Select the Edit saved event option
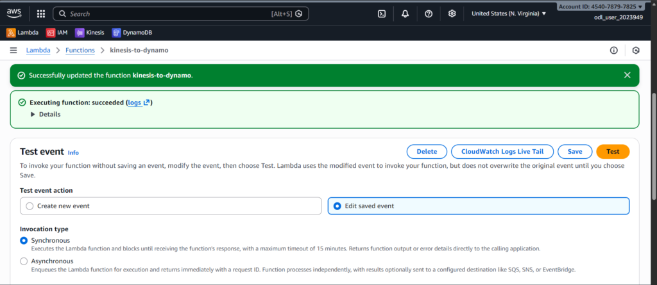The height and width of the screenshot is (285, 657). (x=337, y=206)
